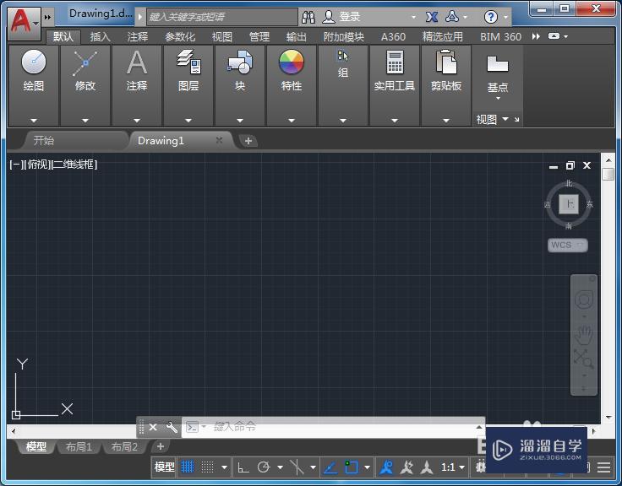
Task: Click the 特性 color wheel icon
Action: [x=292, y=63]
